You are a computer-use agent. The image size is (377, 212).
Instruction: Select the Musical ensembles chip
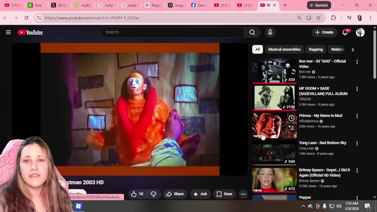tap(284, 49)
